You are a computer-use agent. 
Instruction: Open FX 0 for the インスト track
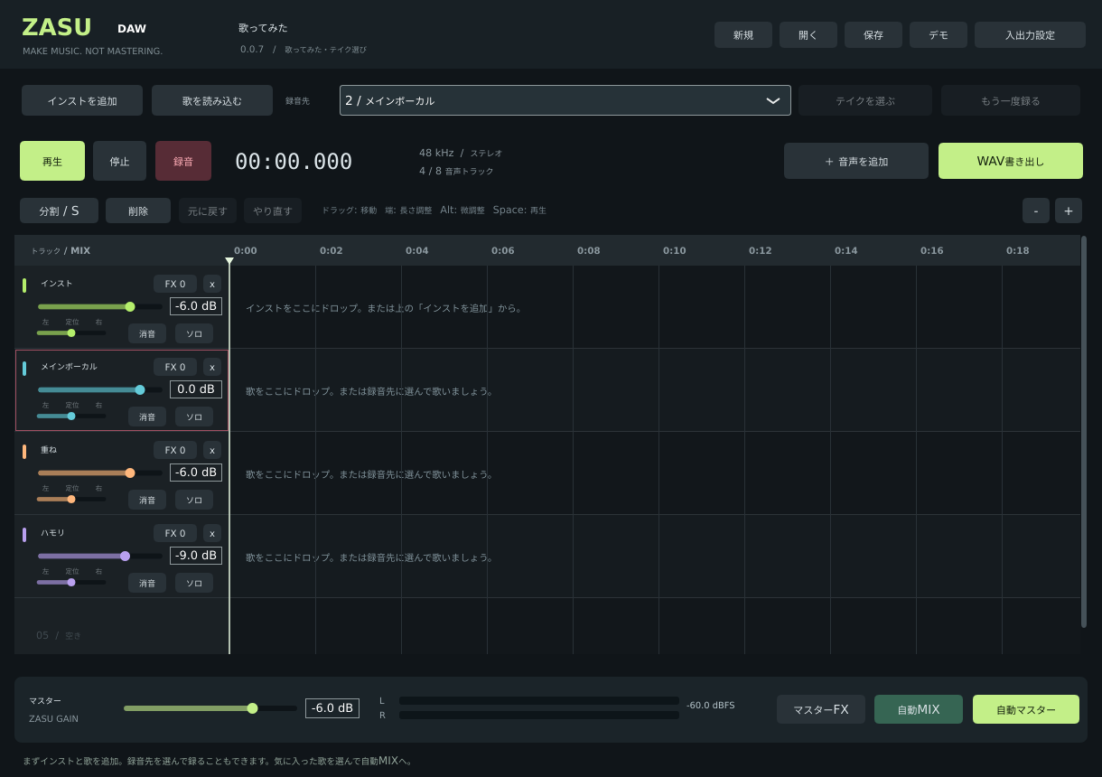[x=175, y=284]
